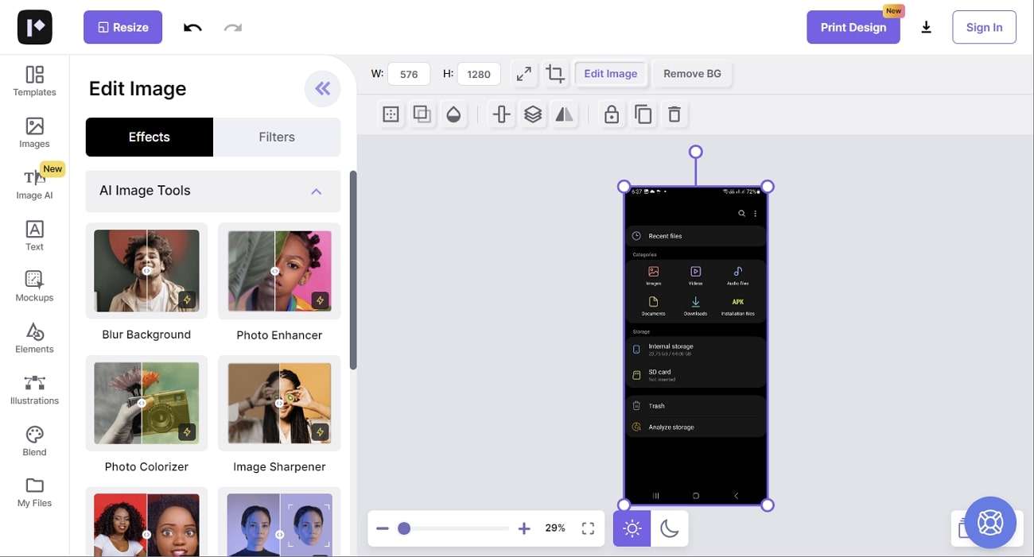This screenshot has width=1034, height=557.
Task: Select the Transparency droplet tool
Action: 453,114
